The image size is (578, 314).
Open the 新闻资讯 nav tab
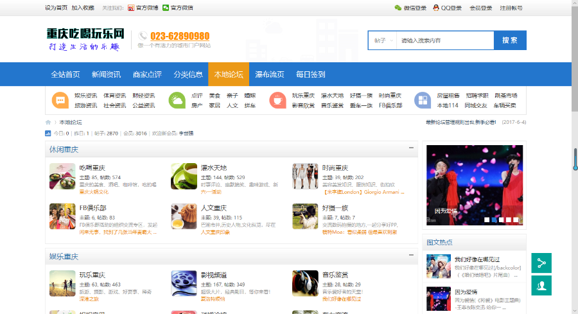(x=106, y=74)
